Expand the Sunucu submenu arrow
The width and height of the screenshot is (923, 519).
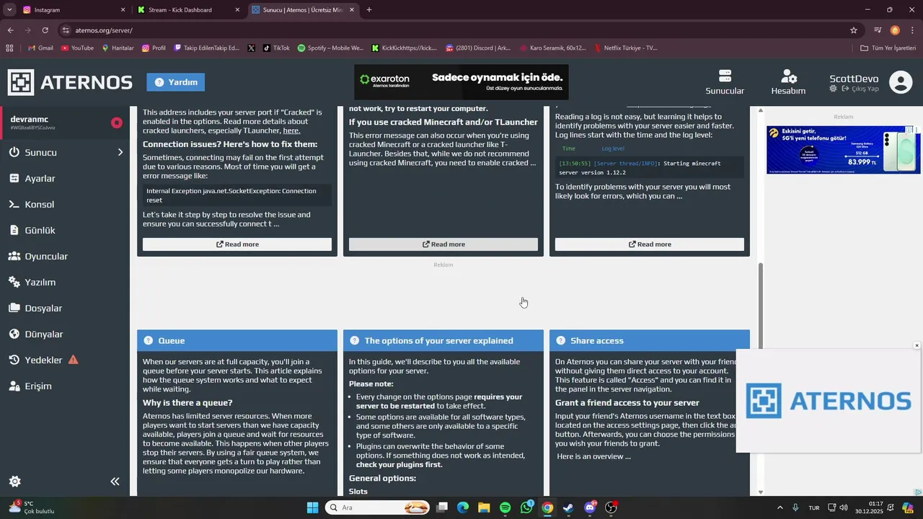pos(120,152)
